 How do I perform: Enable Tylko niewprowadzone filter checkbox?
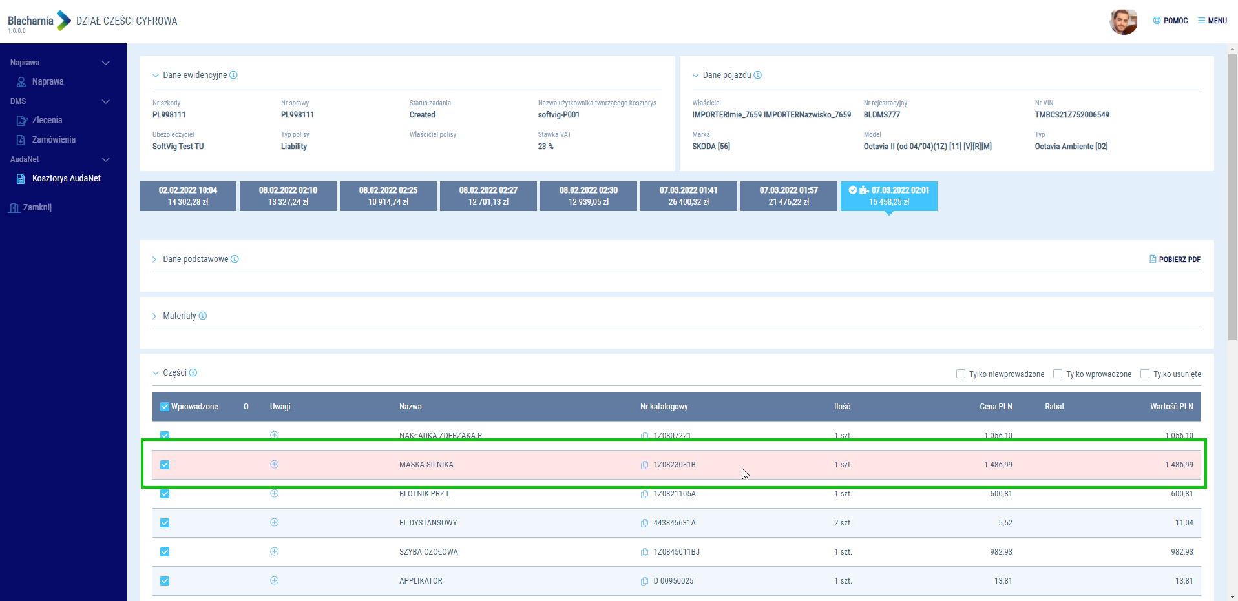coord(961,374)
